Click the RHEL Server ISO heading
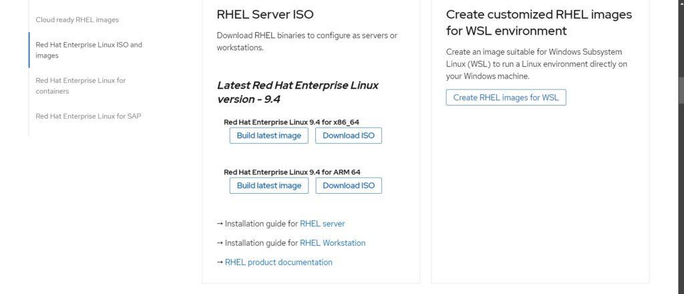 (265, 15)
